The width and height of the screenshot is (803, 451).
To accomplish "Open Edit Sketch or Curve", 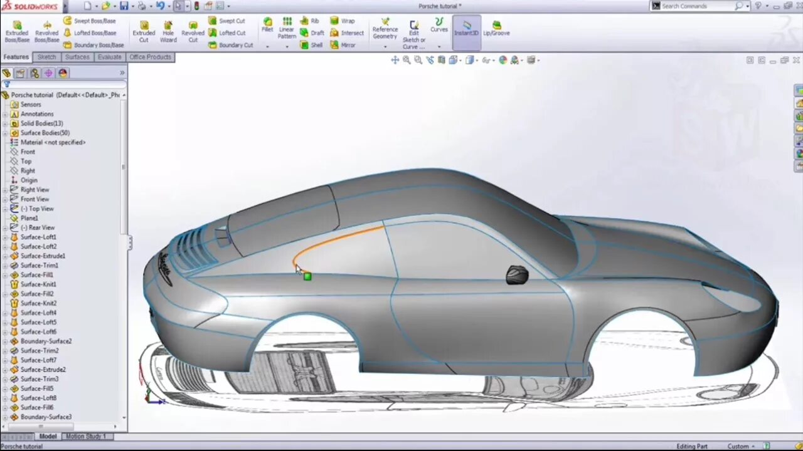I will (x=413, y=34).
